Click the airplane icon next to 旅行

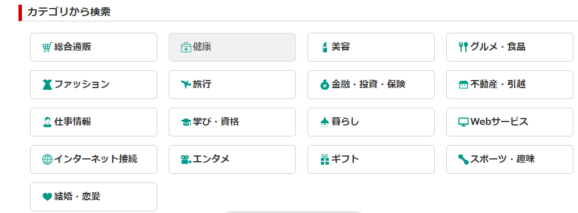tap(186, 85)
